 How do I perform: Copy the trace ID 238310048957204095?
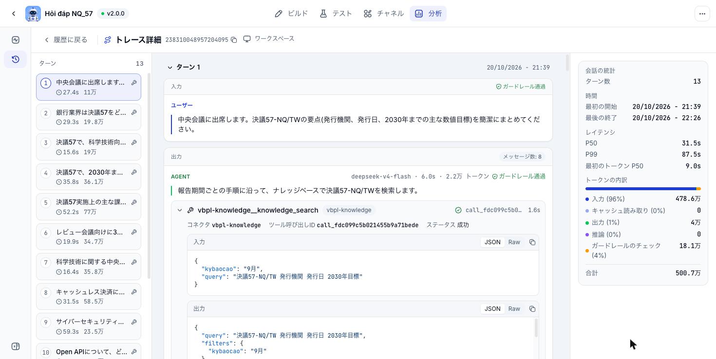[x=234, y=40]
